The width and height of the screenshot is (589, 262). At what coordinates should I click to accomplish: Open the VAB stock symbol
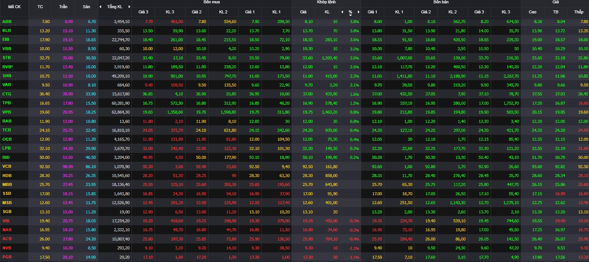click(7, 85)
